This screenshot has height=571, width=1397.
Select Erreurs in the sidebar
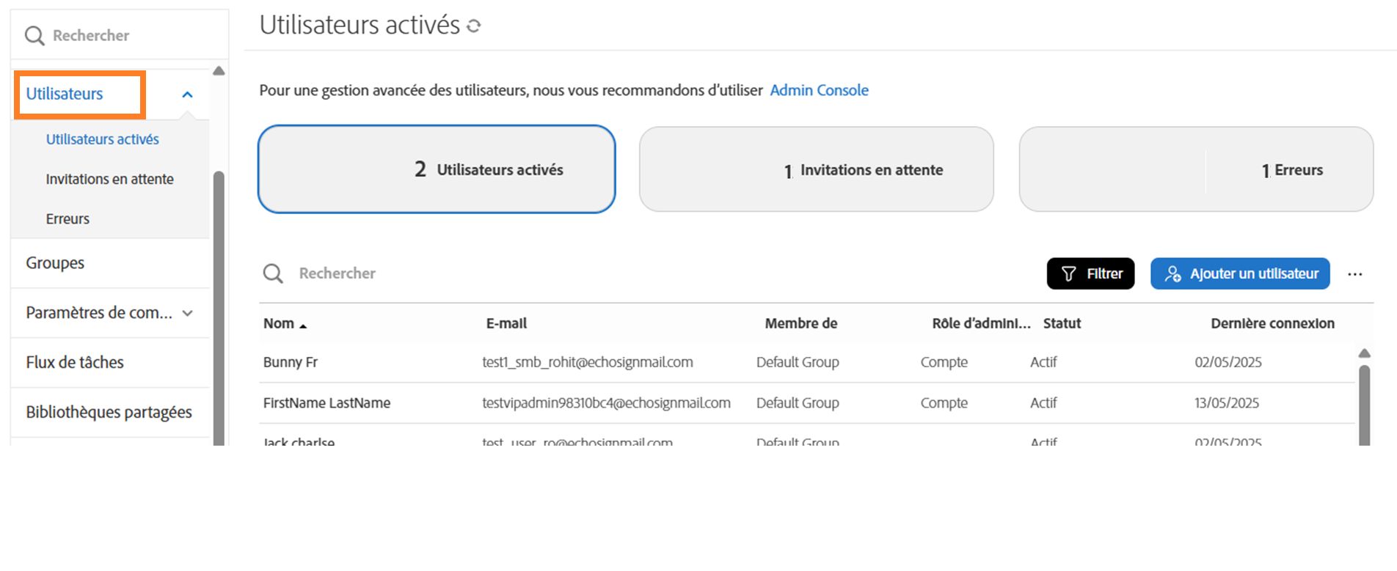click(68, 218)
